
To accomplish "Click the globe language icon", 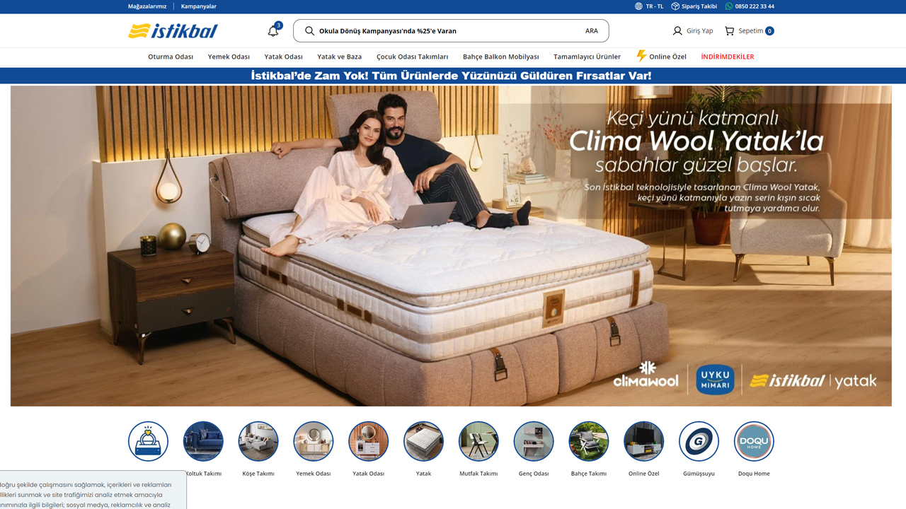I will click(x=638, y=6).
